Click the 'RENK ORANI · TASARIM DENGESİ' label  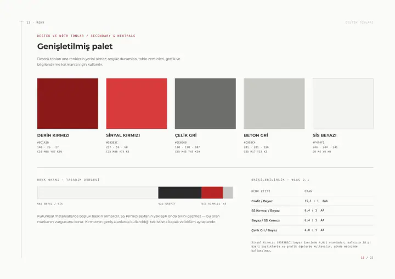coord(68,180)
